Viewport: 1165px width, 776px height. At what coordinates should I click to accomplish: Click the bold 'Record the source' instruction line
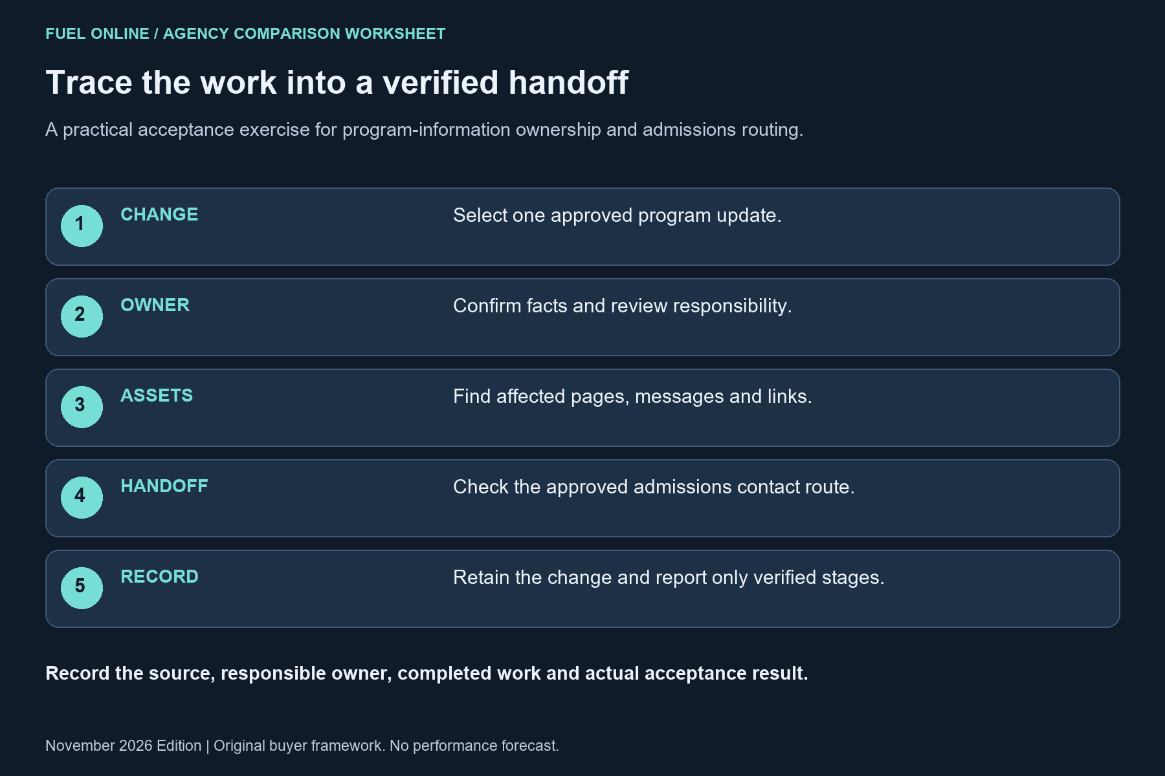pyautogui.click(x=427, y=674)
